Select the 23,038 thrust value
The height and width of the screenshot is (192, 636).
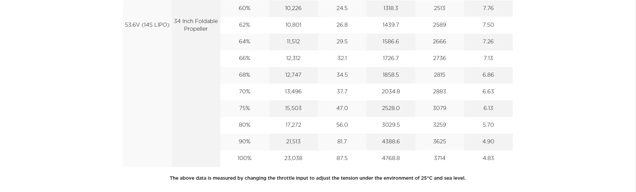point(293,158)
